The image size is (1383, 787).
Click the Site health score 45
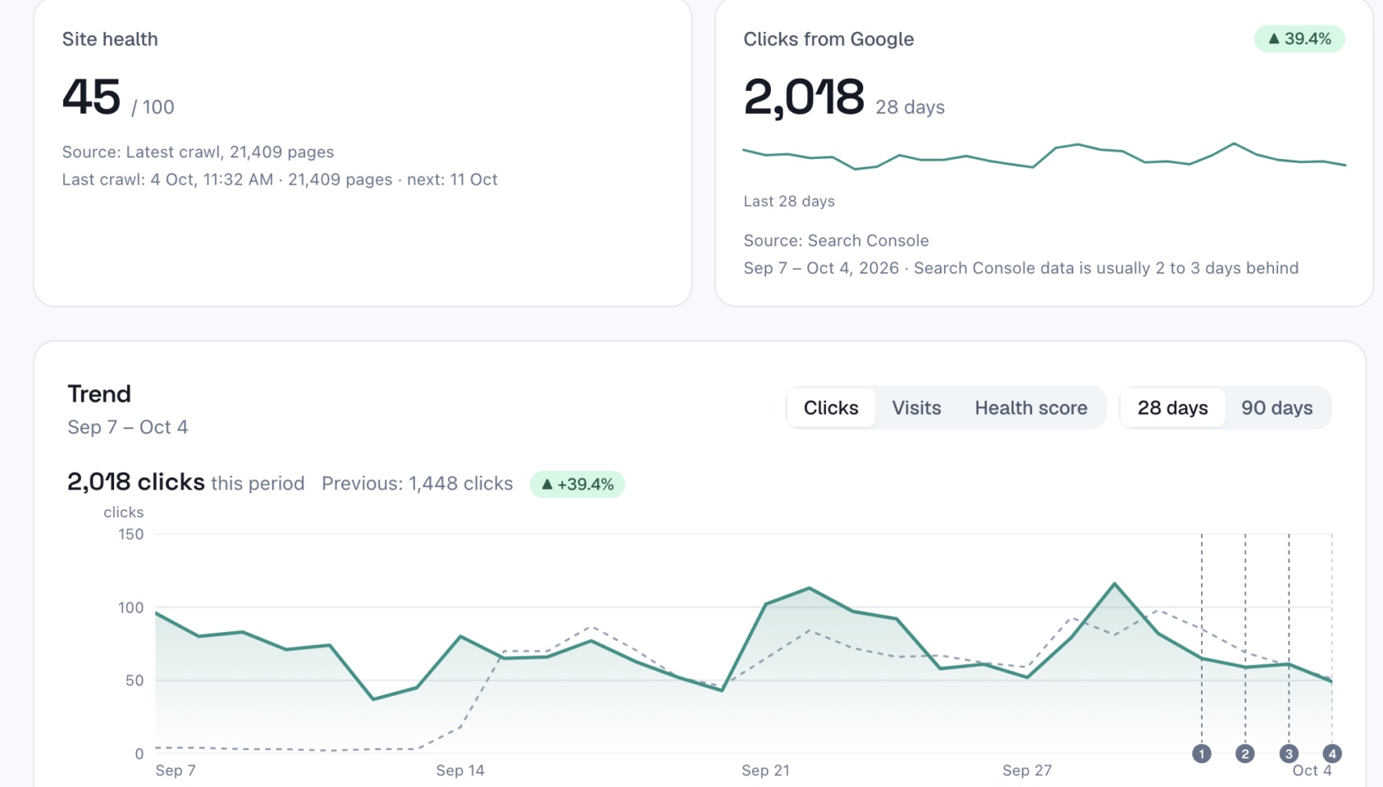(92, 98)
